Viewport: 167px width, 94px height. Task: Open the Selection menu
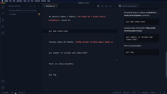click(x=19, y=1)
